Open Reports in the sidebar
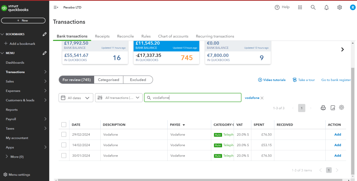This screenshot has height=181, width=357. (12, 110)
